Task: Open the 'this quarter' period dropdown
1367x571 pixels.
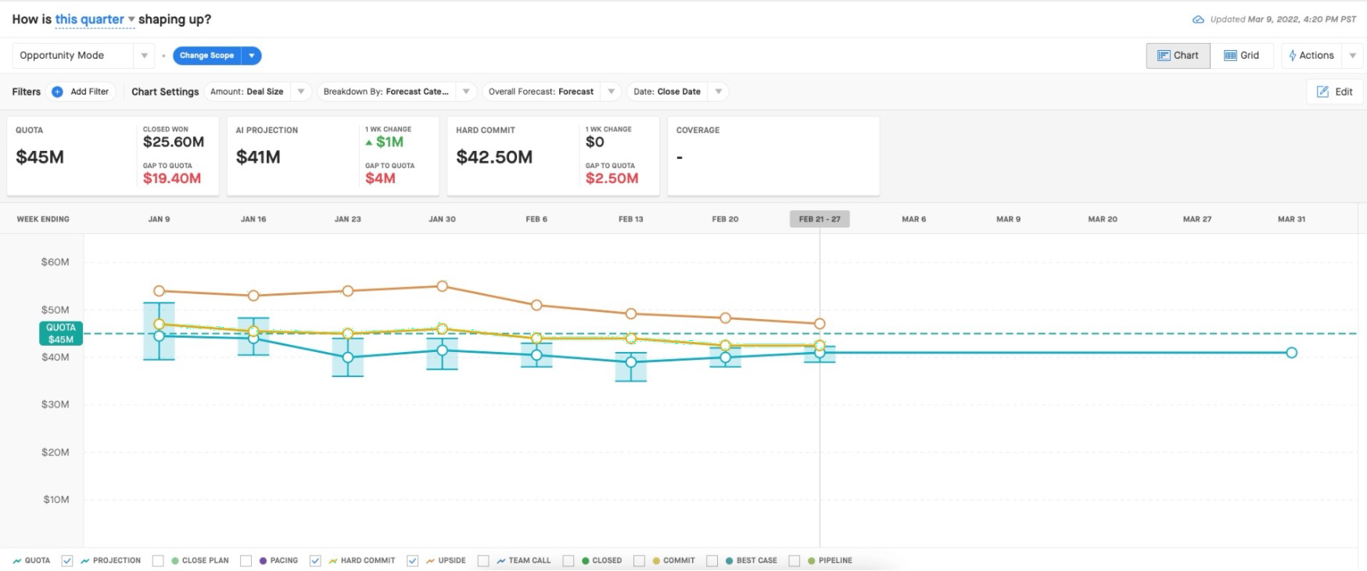Action: point(95,20)
